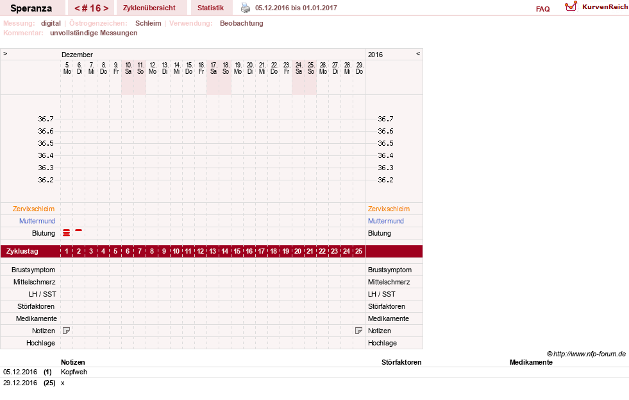Click date header 18. So

[x=226, y=68]
